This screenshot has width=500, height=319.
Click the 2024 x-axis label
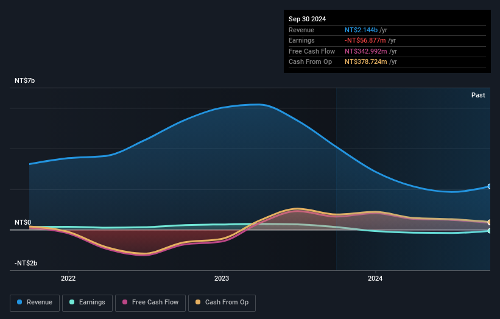375,278
